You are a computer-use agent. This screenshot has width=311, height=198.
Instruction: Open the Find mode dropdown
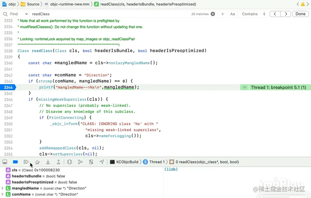[x=19, y=14]
